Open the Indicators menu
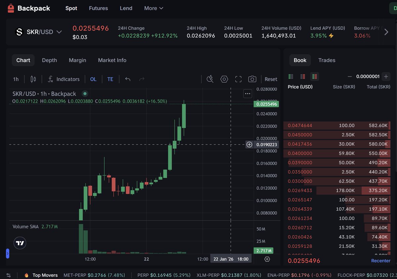Viewport: 397px width, 279px height. point(64,79)
